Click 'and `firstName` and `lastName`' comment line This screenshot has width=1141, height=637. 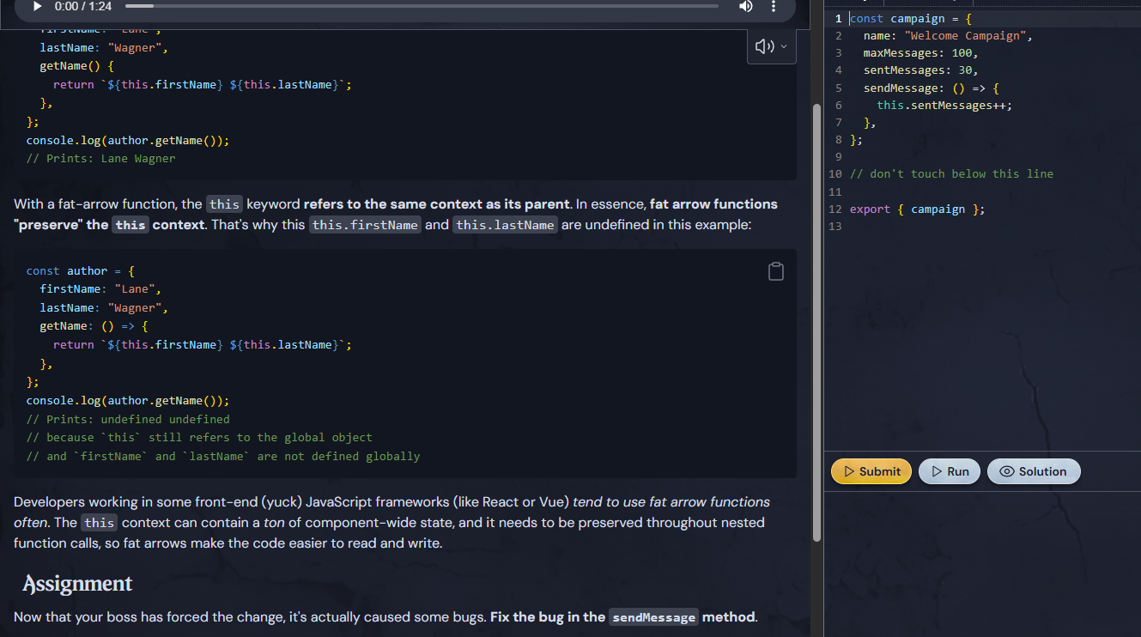tap(223, 456)
